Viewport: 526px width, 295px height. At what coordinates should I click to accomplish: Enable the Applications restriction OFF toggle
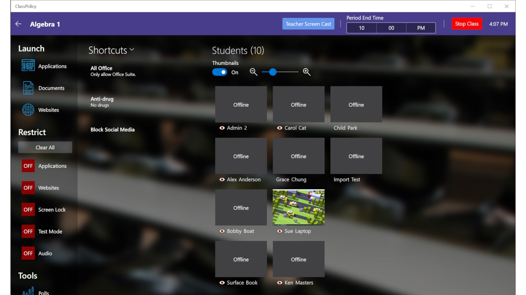click(x=28, y=166)
